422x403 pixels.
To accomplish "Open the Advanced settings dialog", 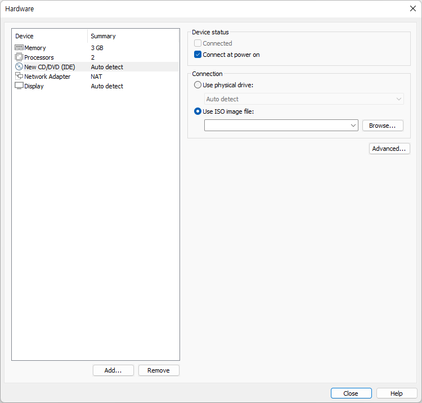I will [389, 149].
